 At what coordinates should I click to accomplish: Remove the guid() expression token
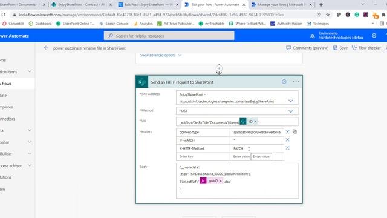221,181
